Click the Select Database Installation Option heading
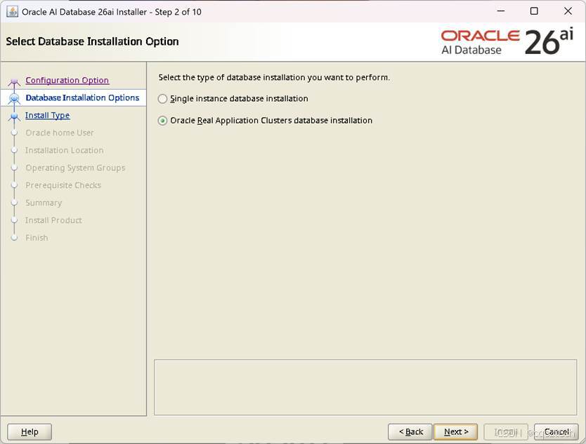The image size is (586, 444). (92, 41)
